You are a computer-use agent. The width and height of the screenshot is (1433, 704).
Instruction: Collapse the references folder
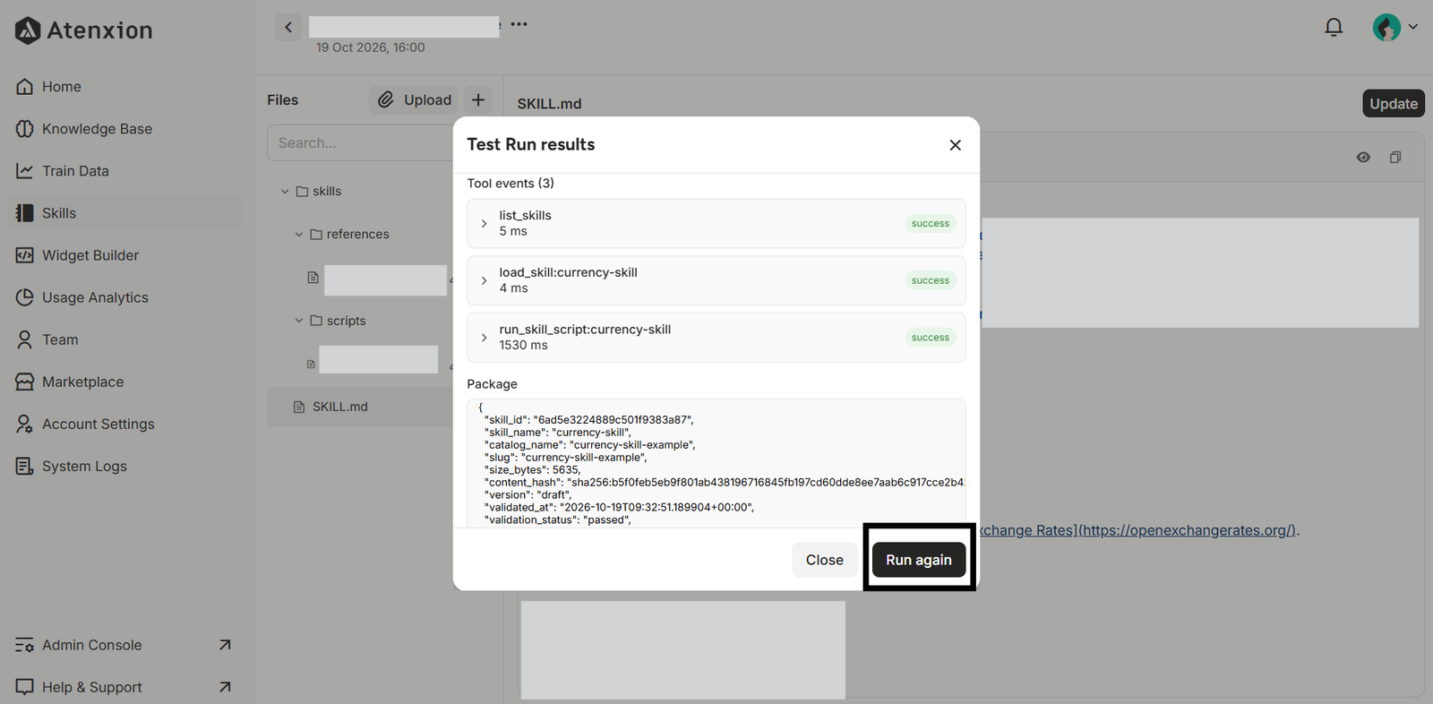tap(299, 235)
